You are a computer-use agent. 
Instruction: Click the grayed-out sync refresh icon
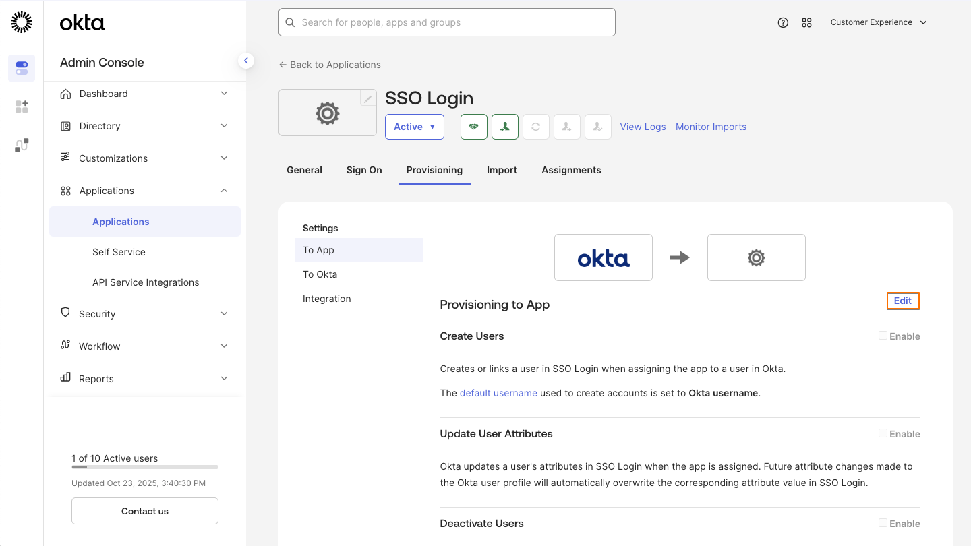pyautogui.click(x=535, y=127)
